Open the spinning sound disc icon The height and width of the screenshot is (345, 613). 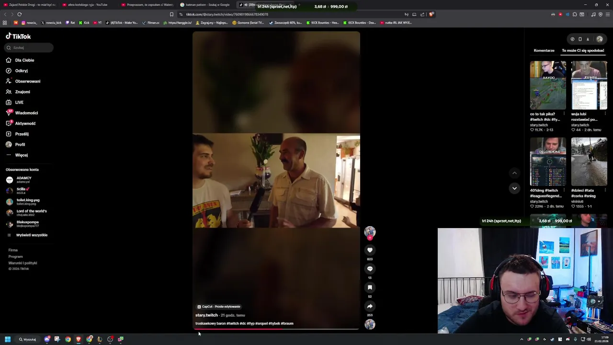[370, 324]
